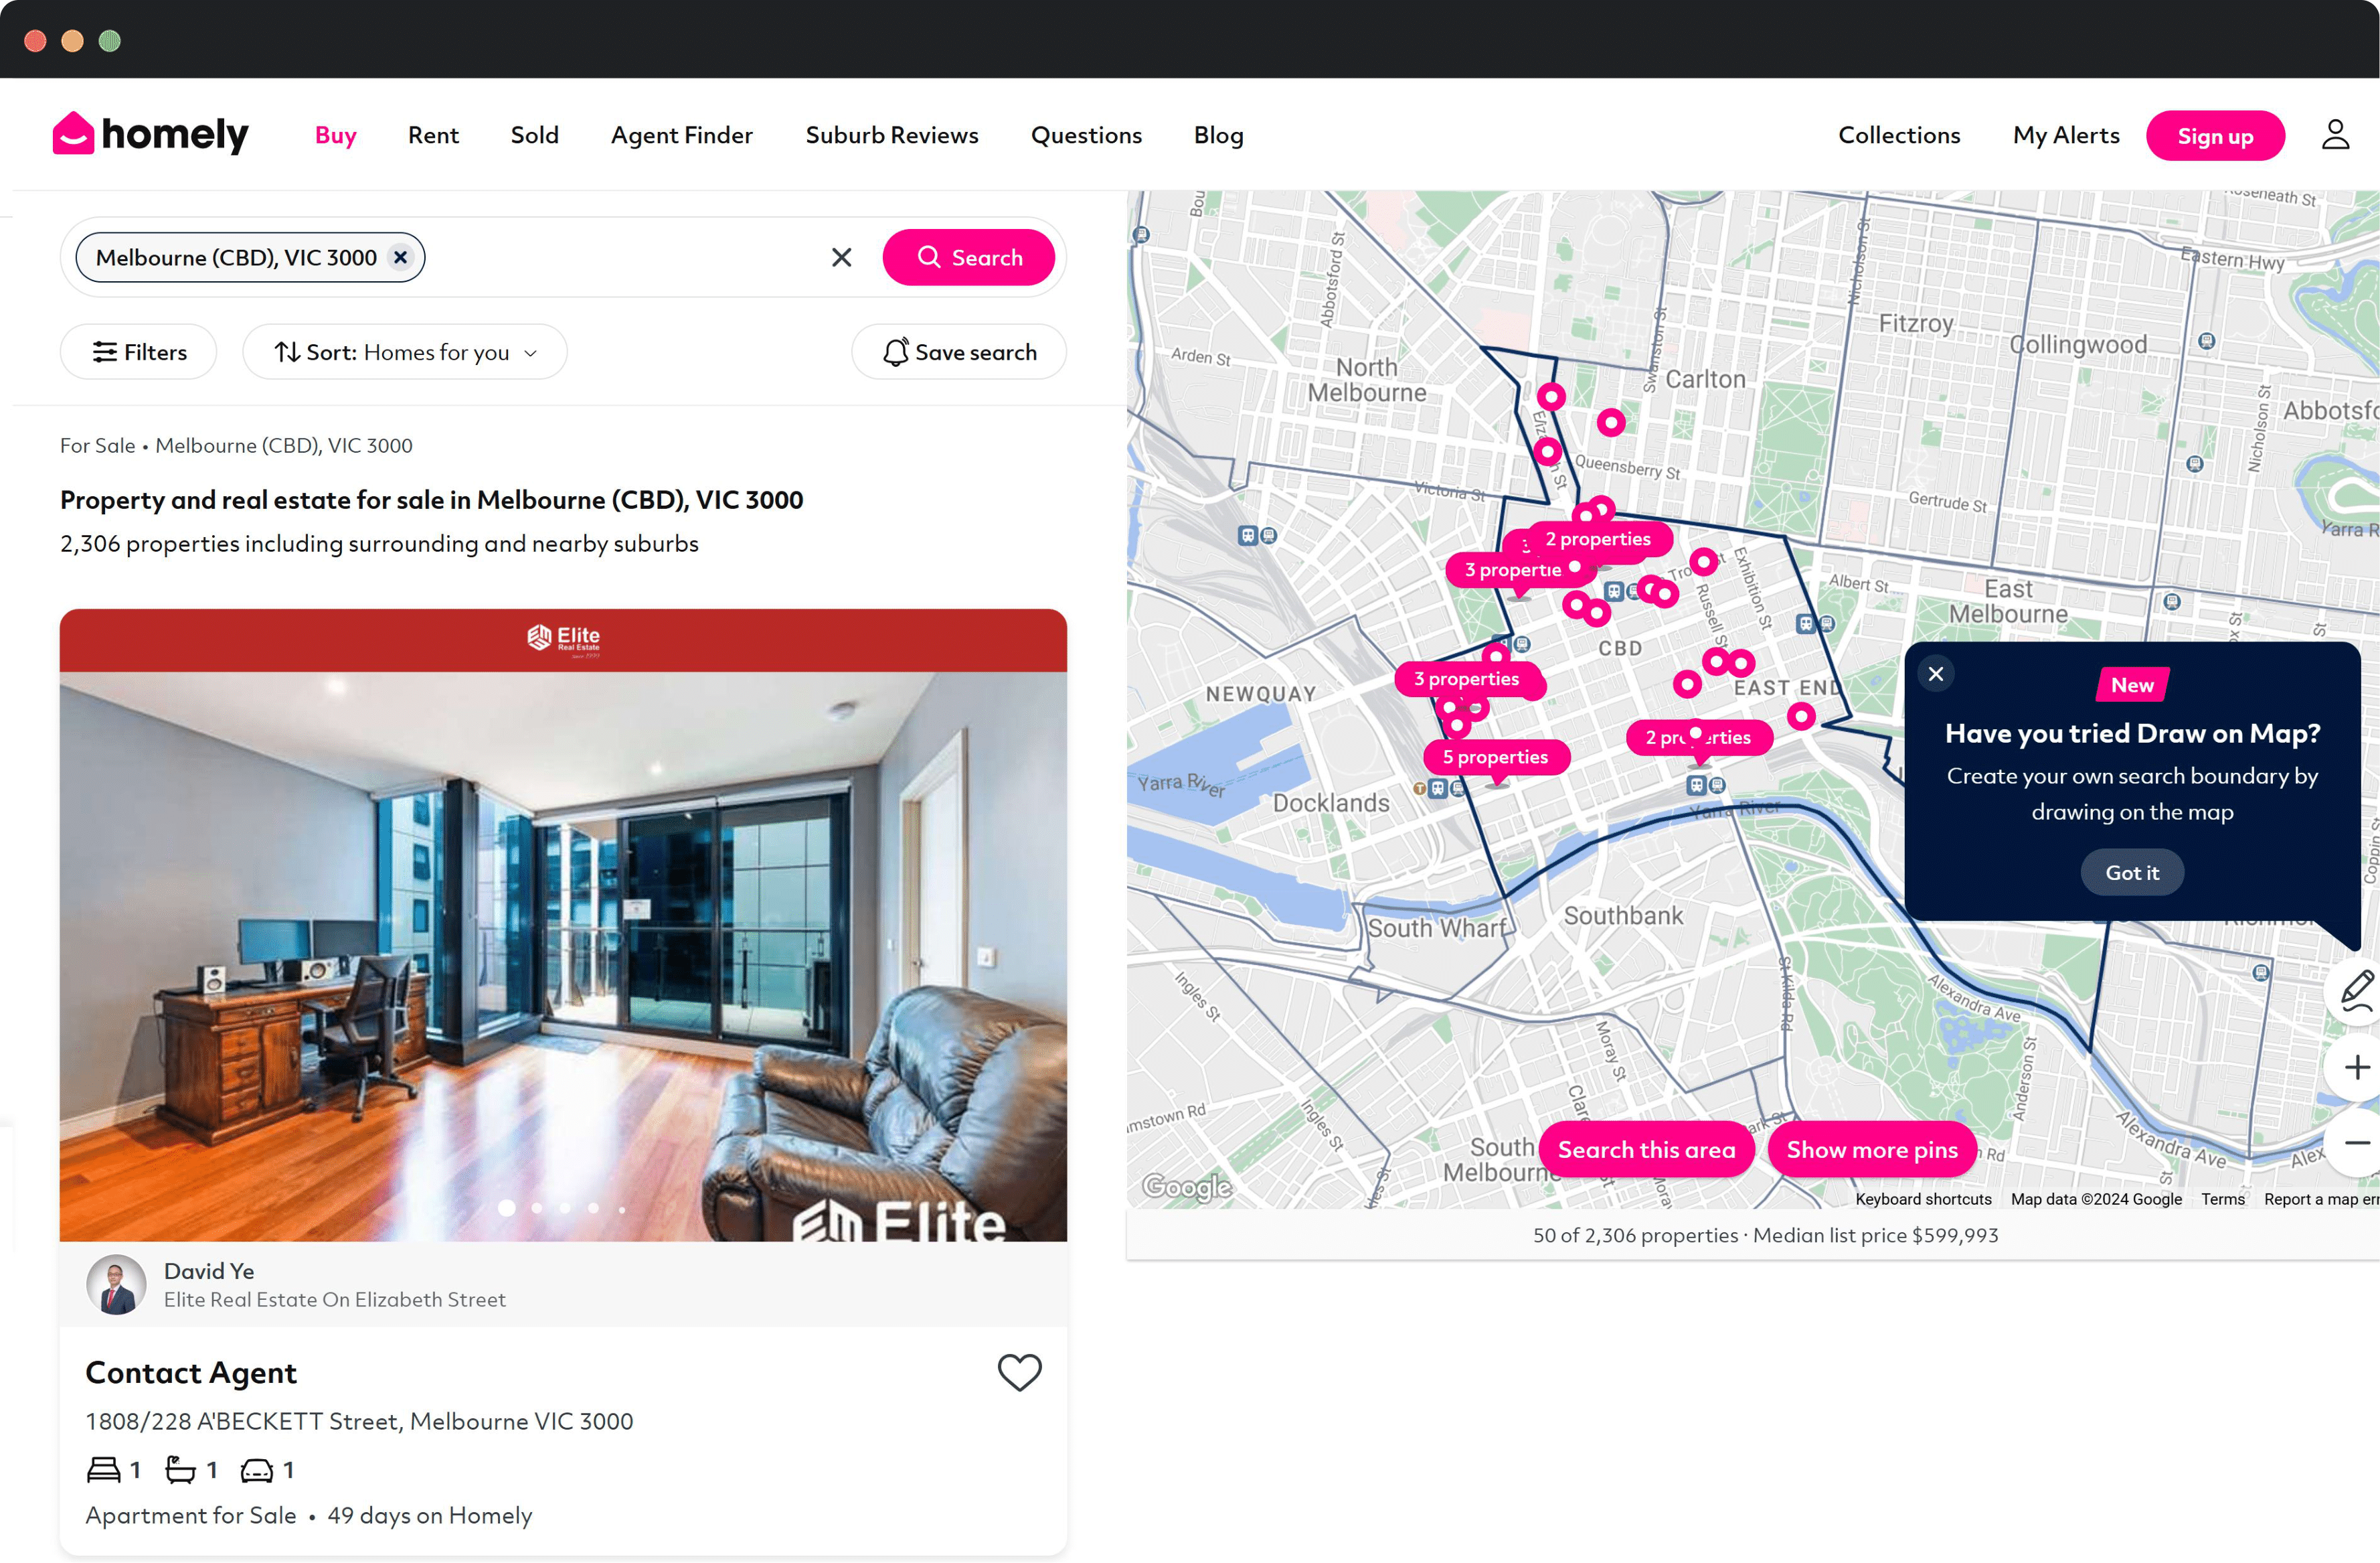The width and height of the screenshot is (2380, 1563).
Task: Click the Got it button
Action: click(x=2131, y=873)
